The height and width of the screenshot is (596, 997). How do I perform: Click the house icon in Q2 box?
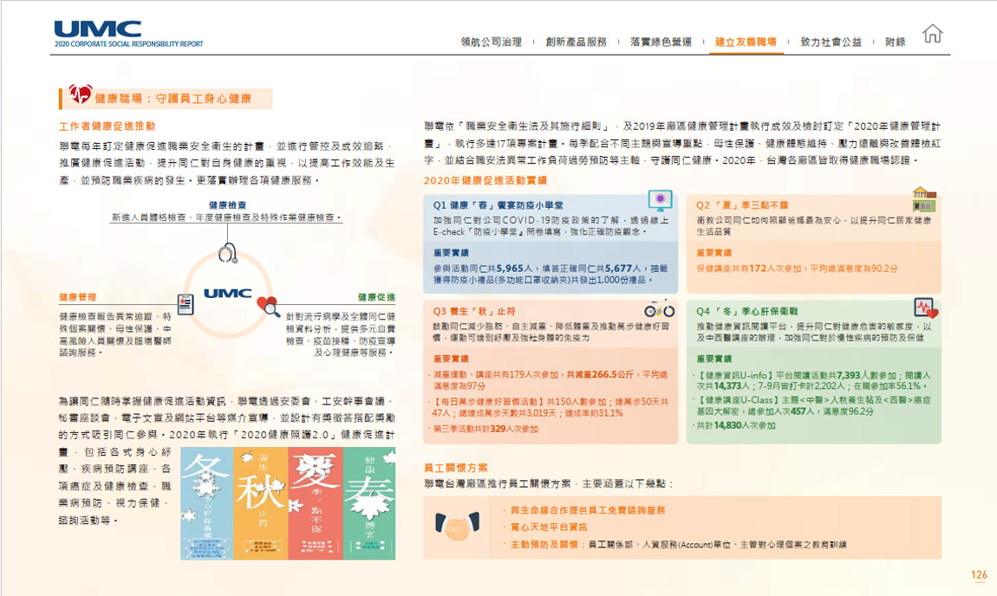[x=924, y=200]
